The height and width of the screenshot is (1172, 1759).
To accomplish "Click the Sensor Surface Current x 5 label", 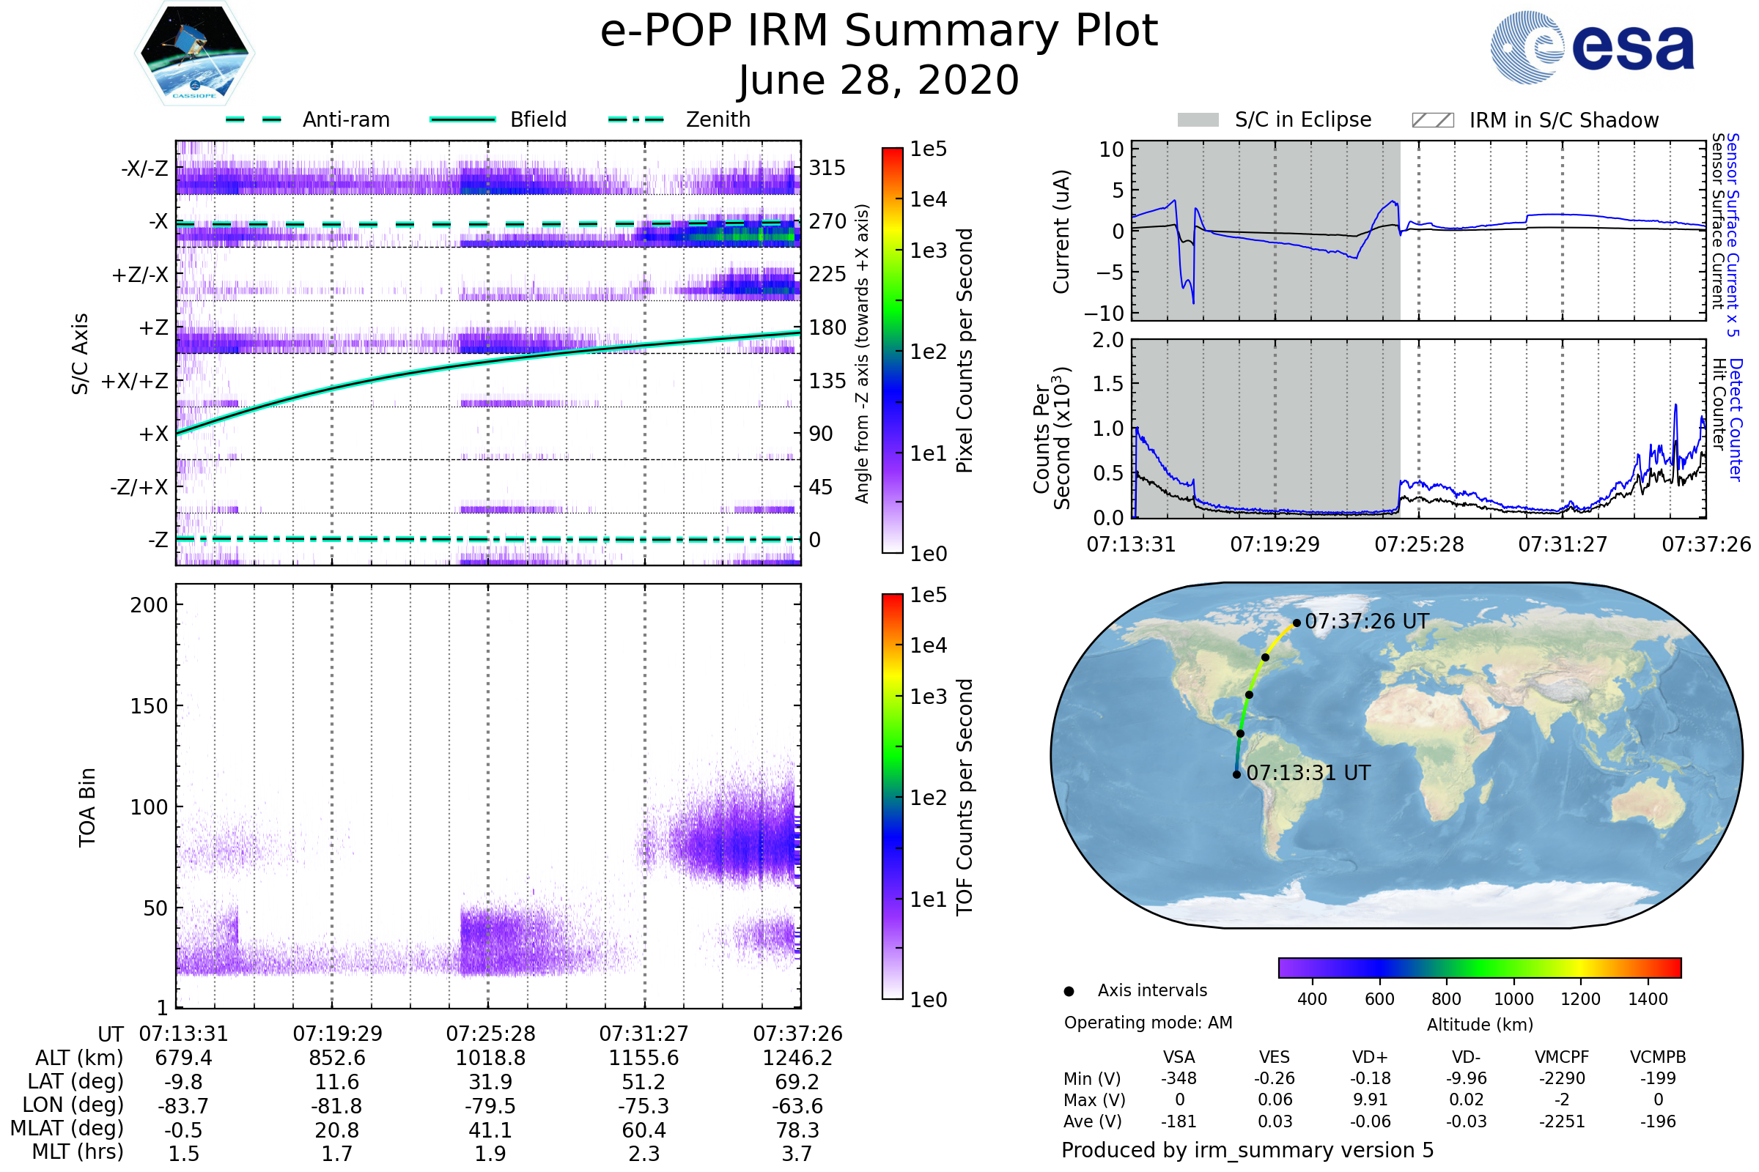I will pyautogui.click(x=1733, y=234).
